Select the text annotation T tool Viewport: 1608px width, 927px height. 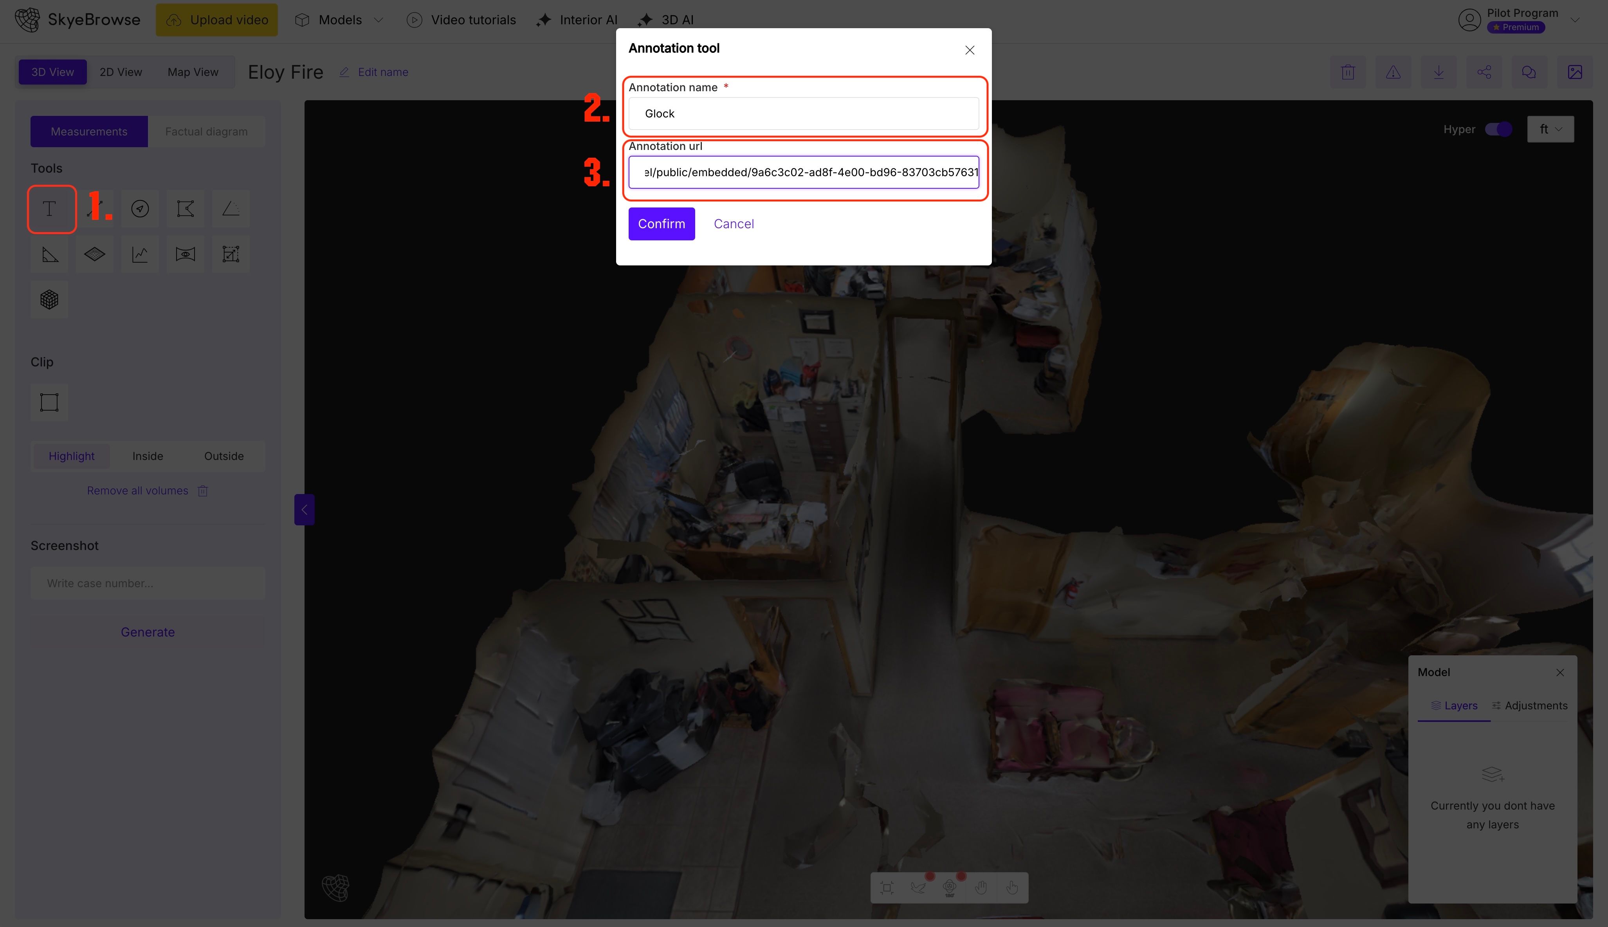[x=50, y=209]
